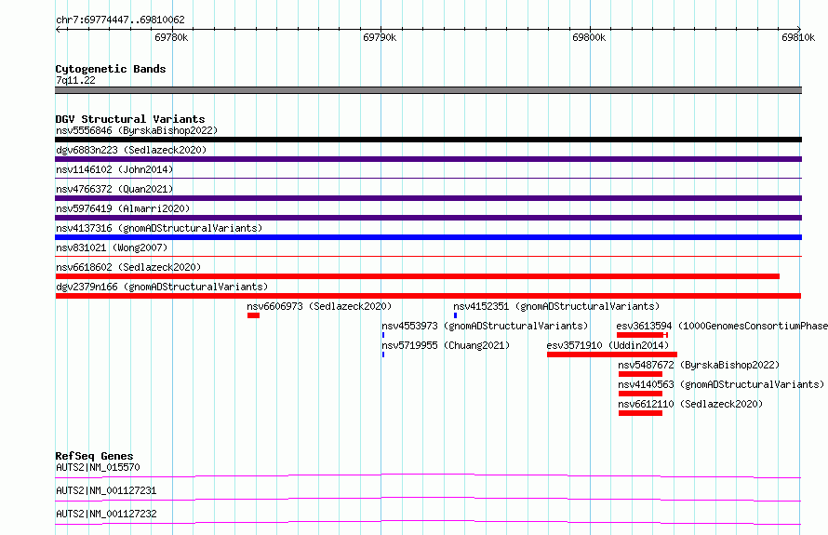Screen dimensions: 828x535
Task: Click the blue nsv4137316 variant bar
Action: tap(428, 237)
